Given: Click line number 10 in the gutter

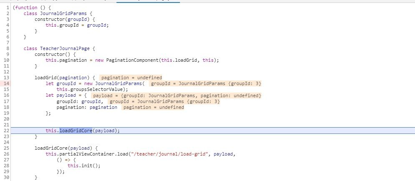Looking at the screenshot, I should pos(7,60).
